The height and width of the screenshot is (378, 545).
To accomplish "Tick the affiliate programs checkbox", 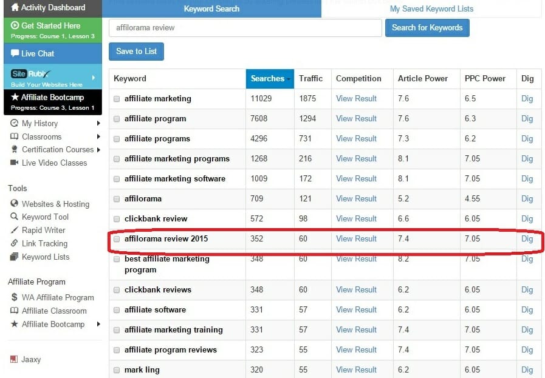I will [x=117, y=139].
